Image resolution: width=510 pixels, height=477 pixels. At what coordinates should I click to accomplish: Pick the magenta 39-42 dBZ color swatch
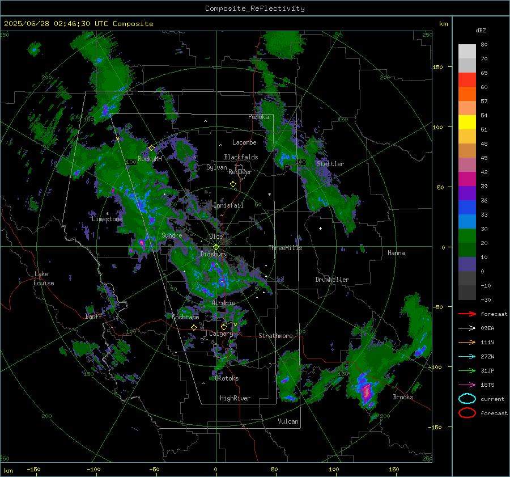(x=467, y=179)
